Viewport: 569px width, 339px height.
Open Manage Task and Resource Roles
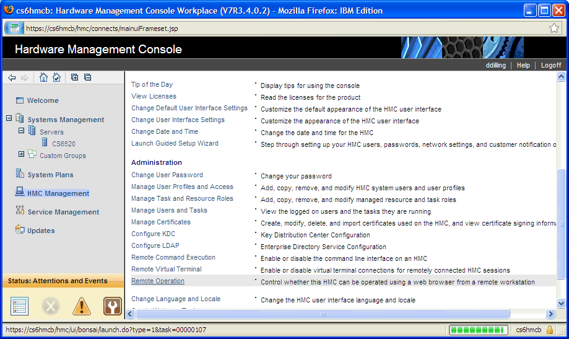pyautogui.click(x=182, y=198)
